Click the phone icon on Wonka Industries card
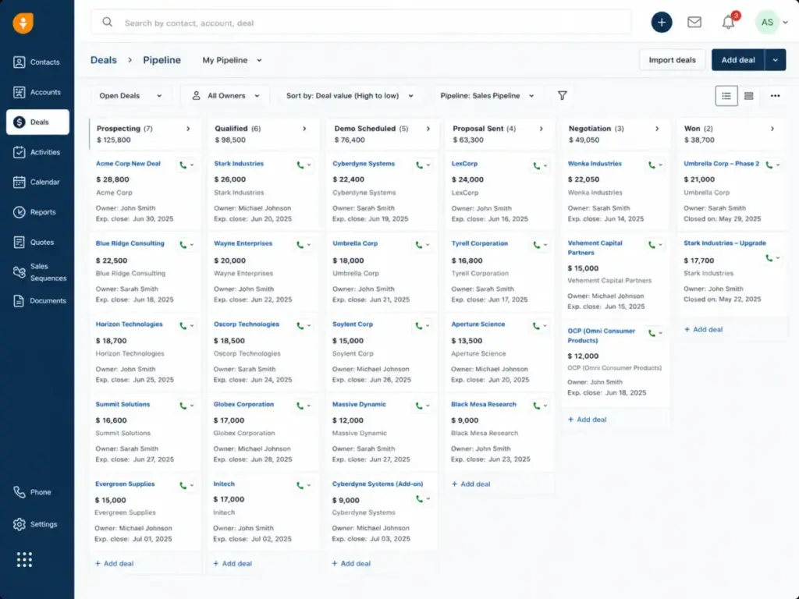Image resolution: width=799 pixels, height=599 pixels. (652, 165)
